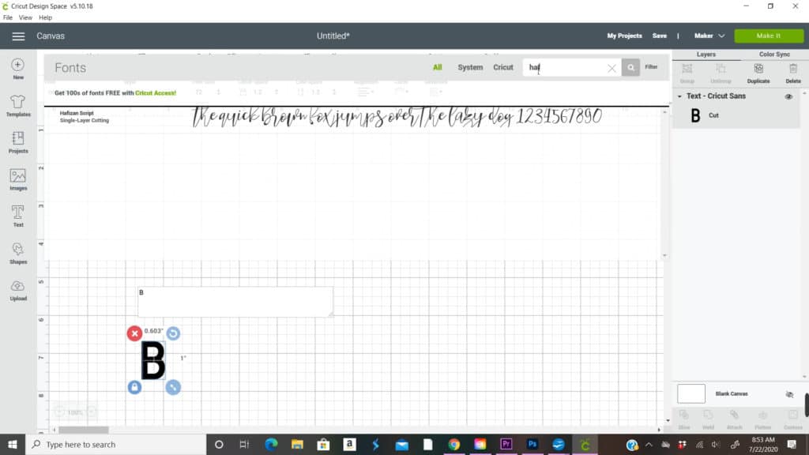Open the Maker machine dropdown
809x455 pixels.
pyautogui.click(x=709, y=36)
